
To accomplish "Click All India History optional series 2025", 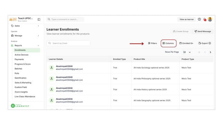I will pos(150,89).
